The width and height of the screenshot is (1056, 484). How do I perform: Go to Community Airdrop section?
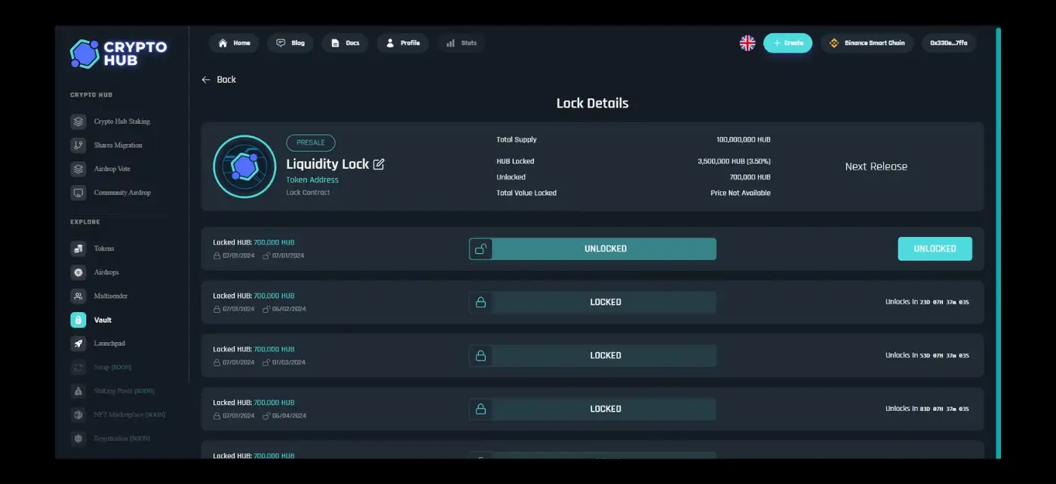click(x=121, y=193)
